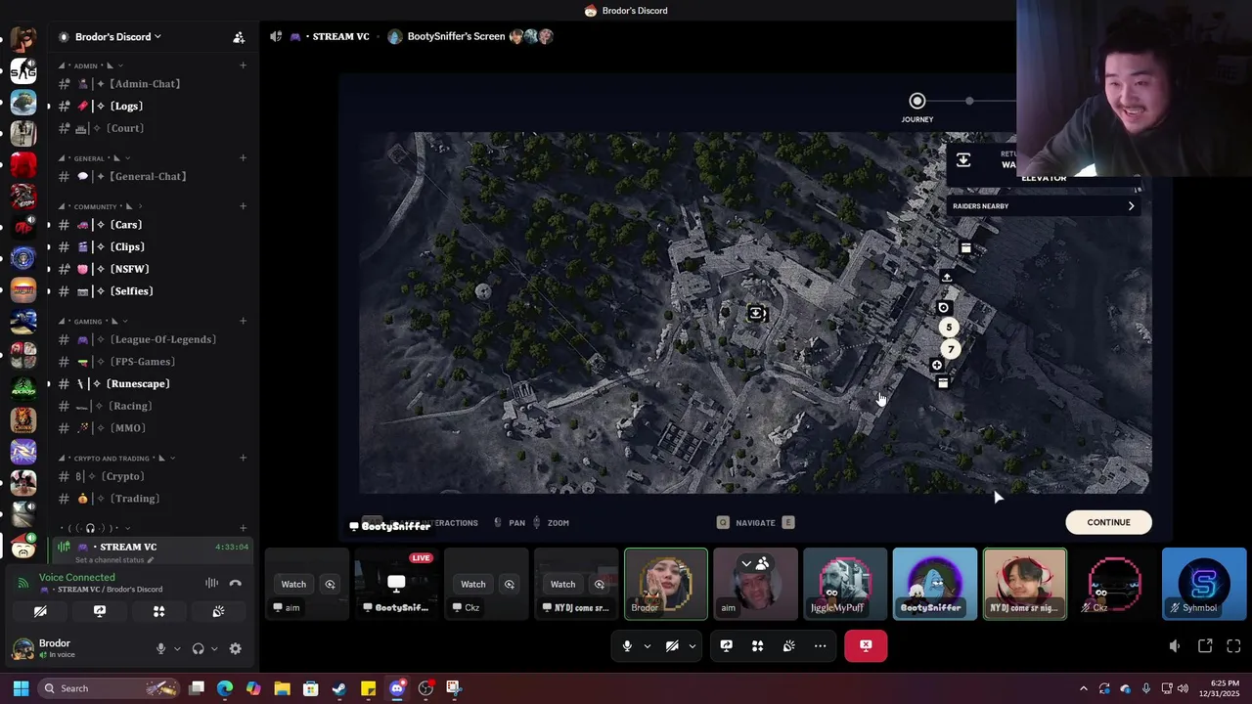Enter full screen for the stream
Screen dimensions: 1252x704
[1233, 645]
